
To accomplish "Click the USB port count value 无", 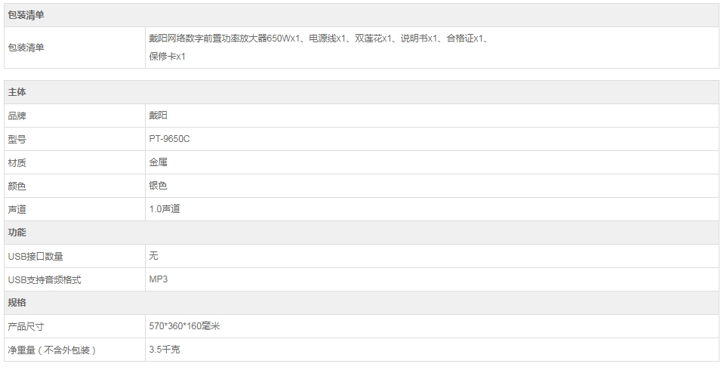I will click(x=153, y=256).
